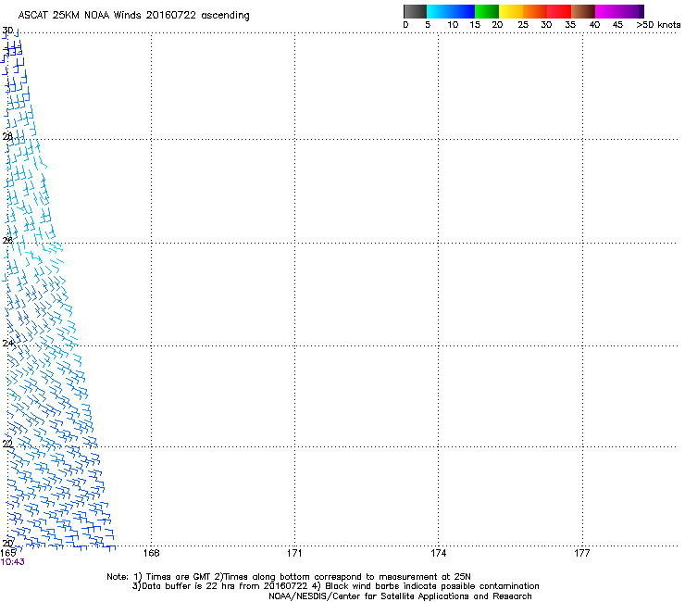685x602 pixels.
Task: Click the legend value '10'
Action: (453, 25)
